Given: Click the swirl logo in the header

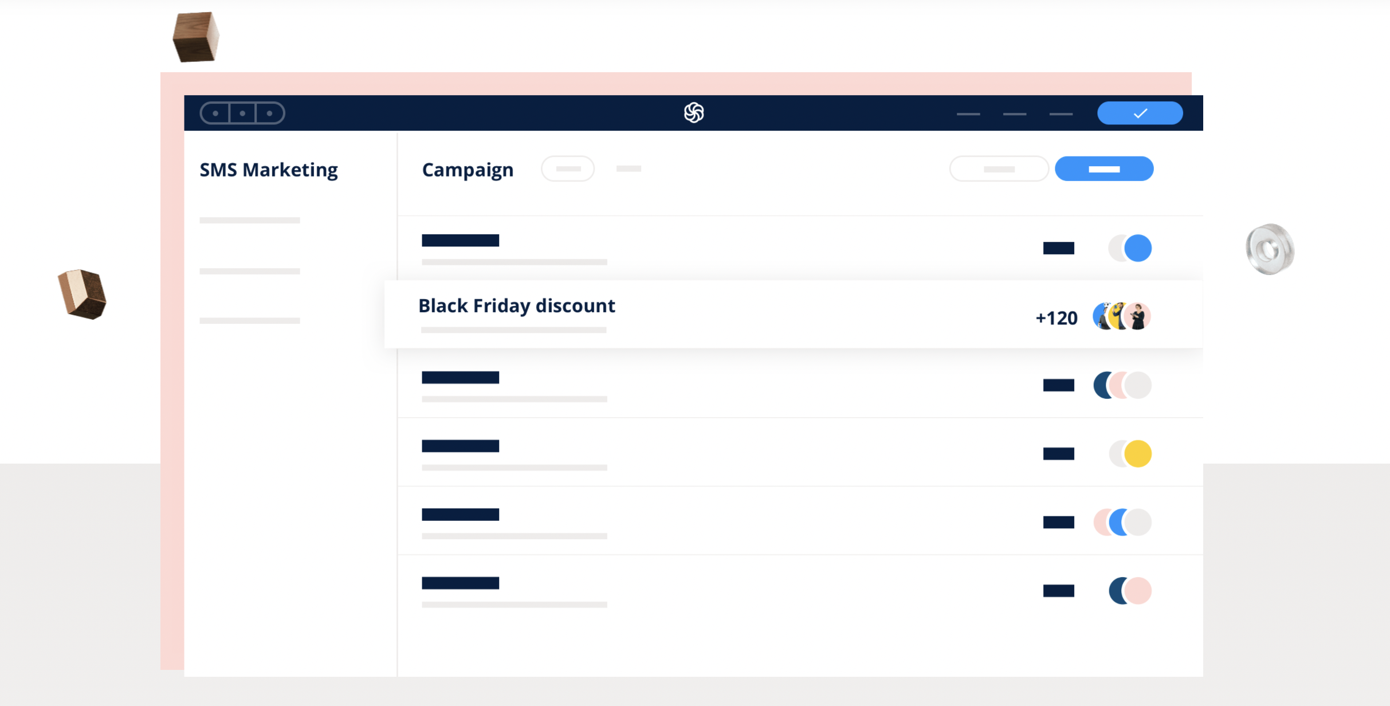Looking at the screenshot, I should point(693,113).
